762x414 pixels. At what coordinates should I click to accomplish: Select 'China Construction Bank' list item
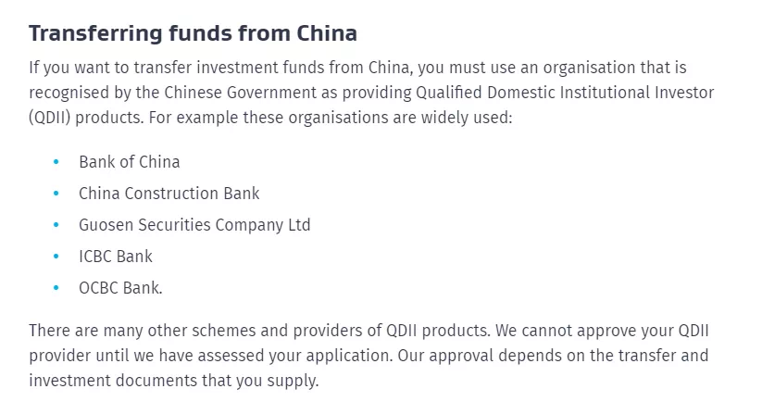coord(169,194)
